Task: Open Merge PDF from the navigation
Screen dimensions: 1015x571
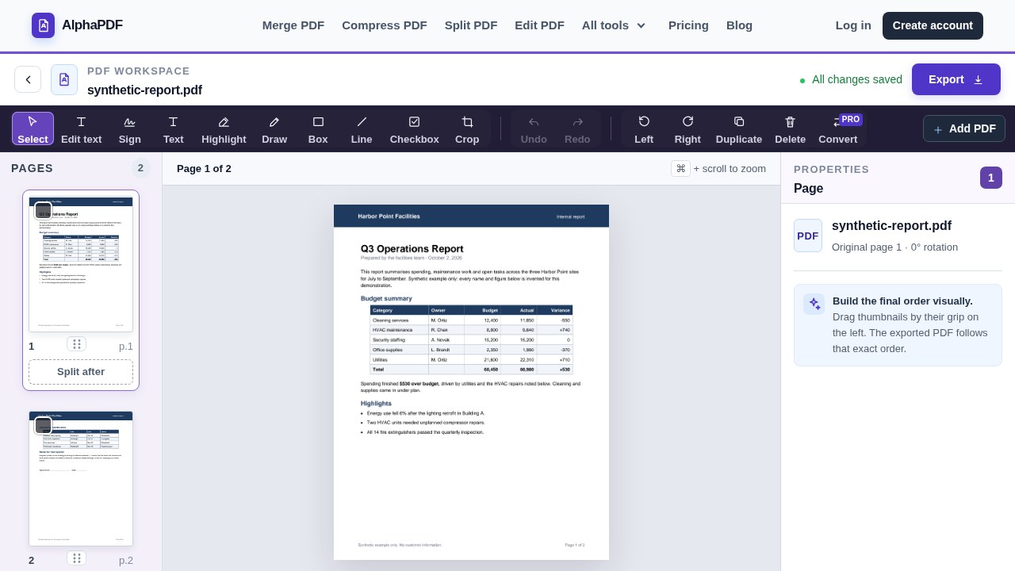Action: coord(293,25)
